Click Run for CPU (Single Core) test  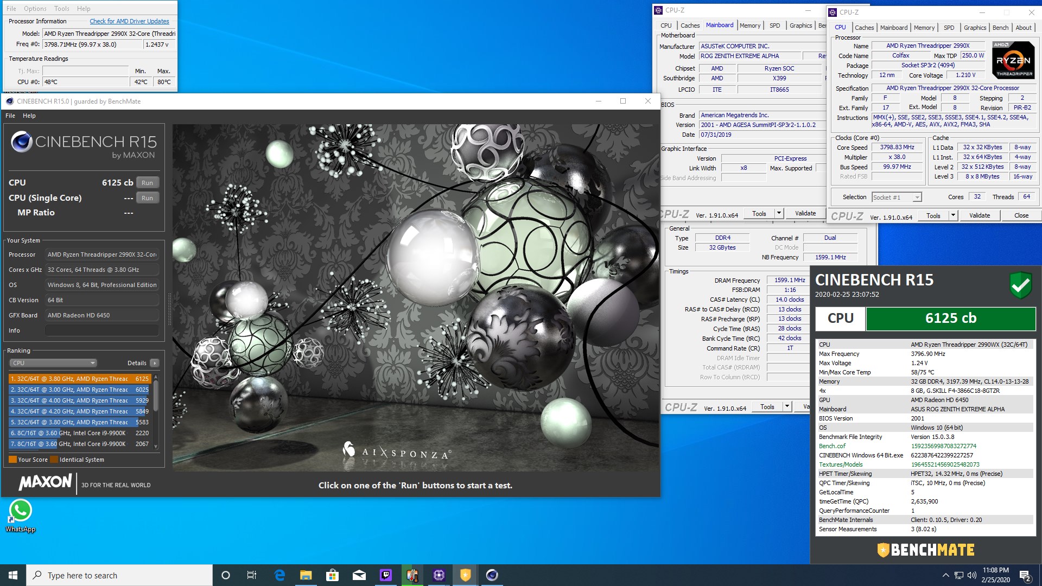[x=147, y=198]
